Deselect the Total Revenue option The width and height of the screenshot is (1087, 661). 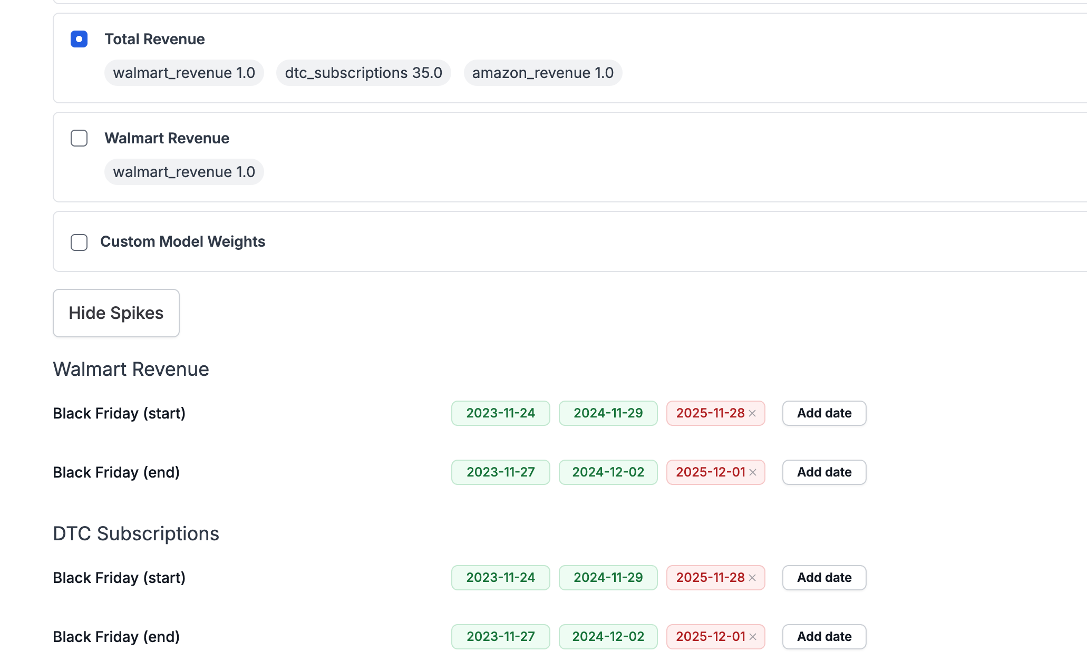point(79,39)
